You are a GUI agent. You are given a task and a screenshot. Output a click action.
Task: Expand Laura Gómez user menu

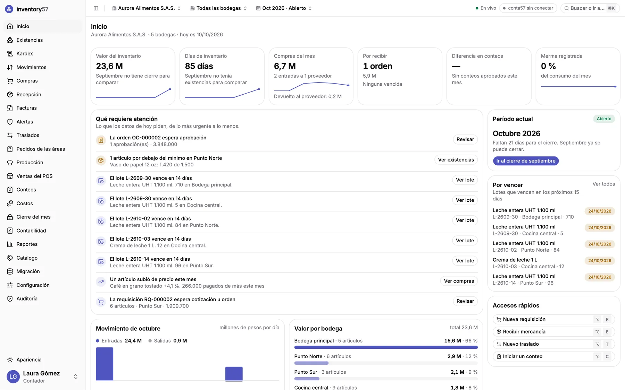click(x=43, y=376)
